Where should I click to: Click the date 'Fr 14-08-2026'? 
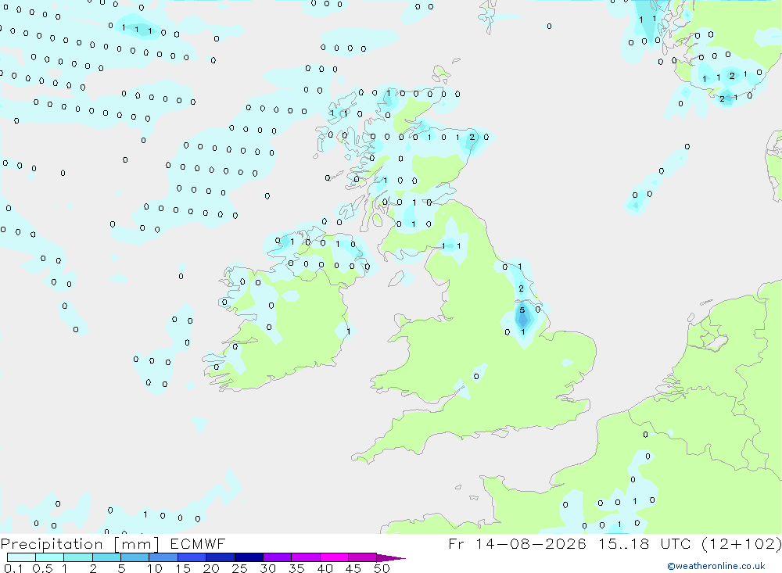[518, 543]
